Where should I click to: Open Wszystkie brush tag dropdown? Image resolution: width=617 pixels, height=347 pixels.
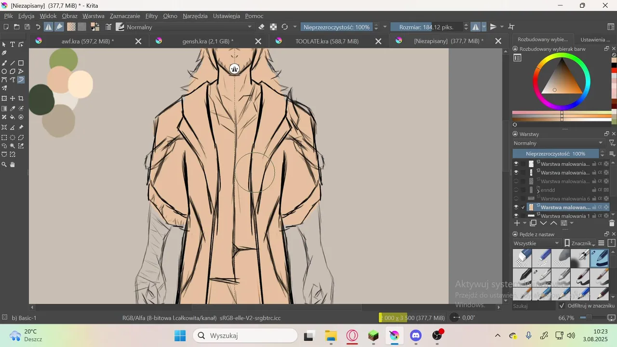click(537, 243)
